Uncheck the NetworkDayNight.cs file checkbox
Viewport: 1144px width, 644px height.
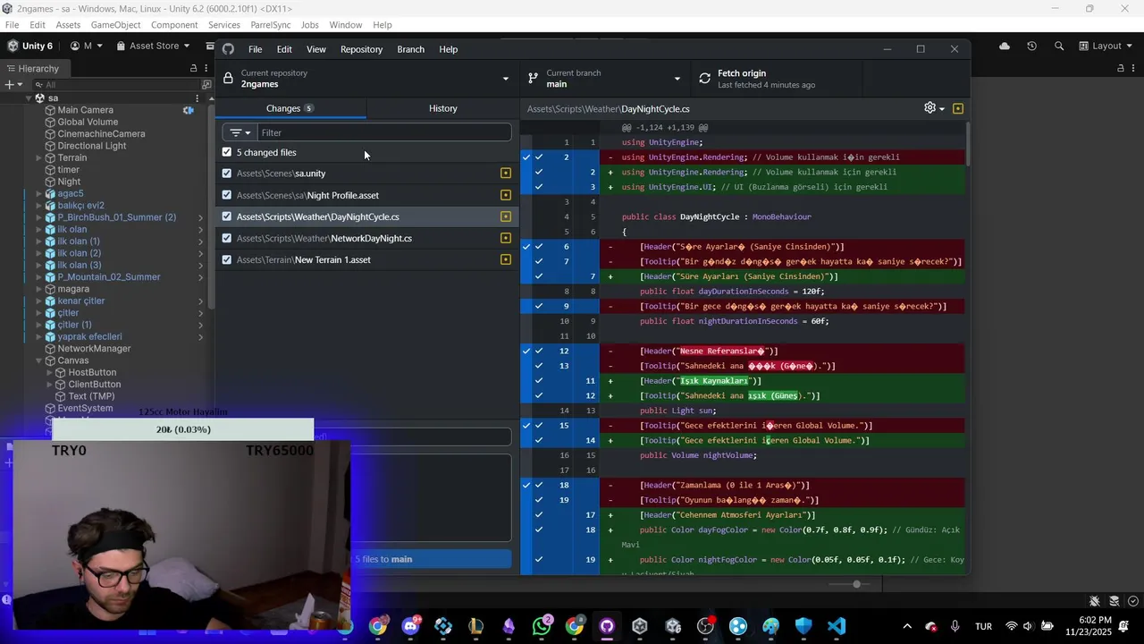[x=227, y=238]
